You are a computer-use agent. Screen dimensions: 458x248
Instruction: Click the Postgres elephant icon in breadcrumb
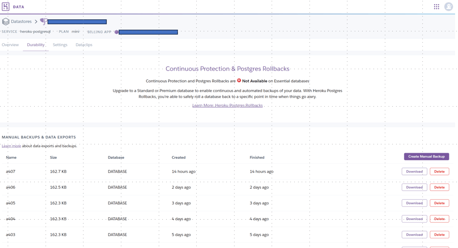click(44, 22)
